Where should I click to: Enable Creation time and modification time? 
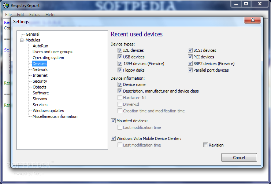tap(120, 111)
